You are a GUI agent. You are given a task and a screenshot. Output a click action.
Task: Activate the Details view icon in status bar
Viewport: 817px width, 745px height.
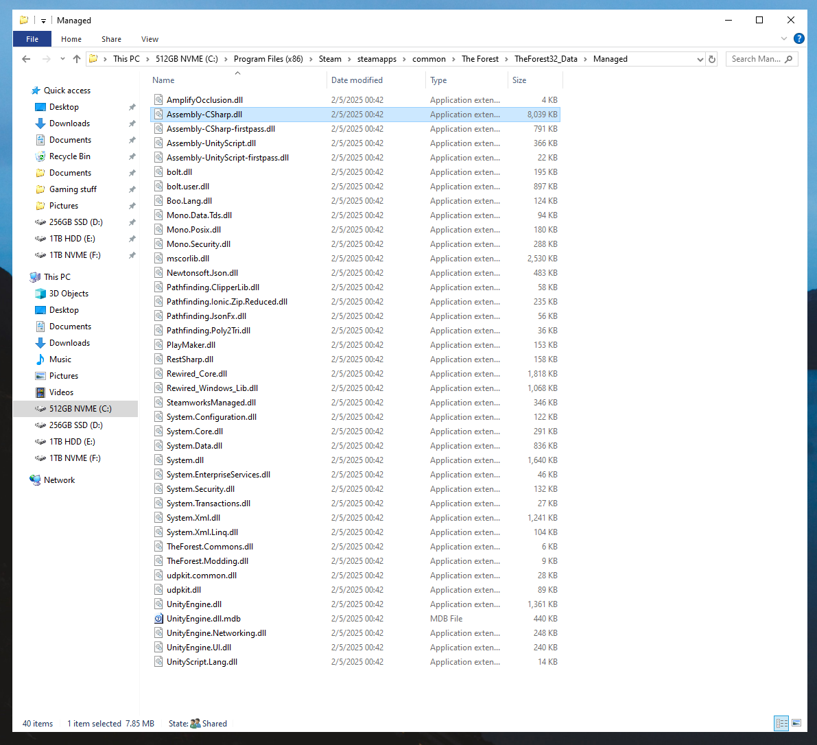(781, 723)
